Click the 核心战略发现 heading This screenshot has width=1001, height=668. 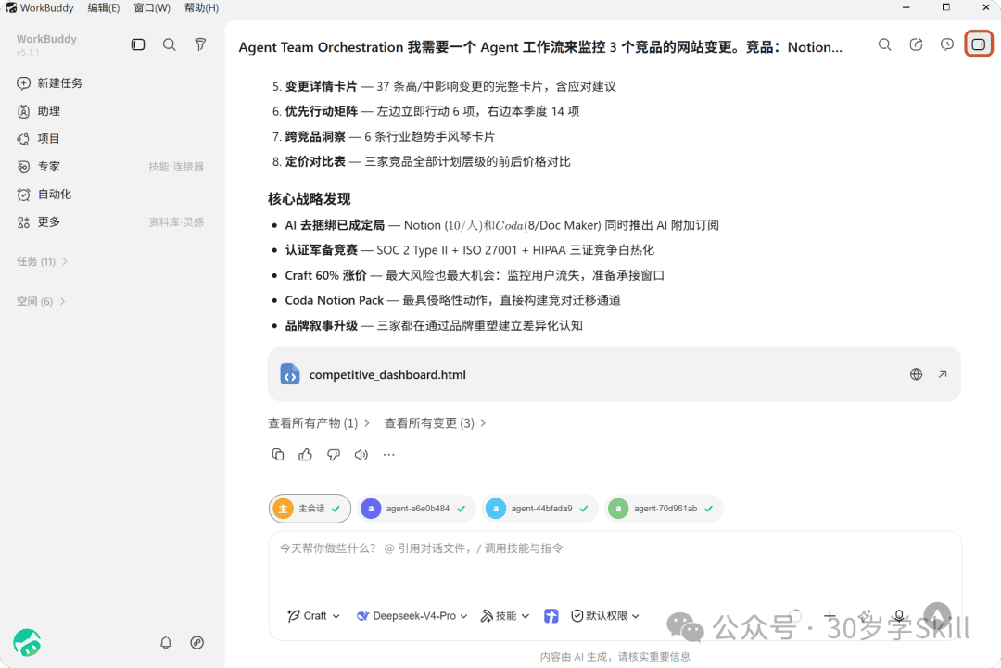tap(309, 199)
